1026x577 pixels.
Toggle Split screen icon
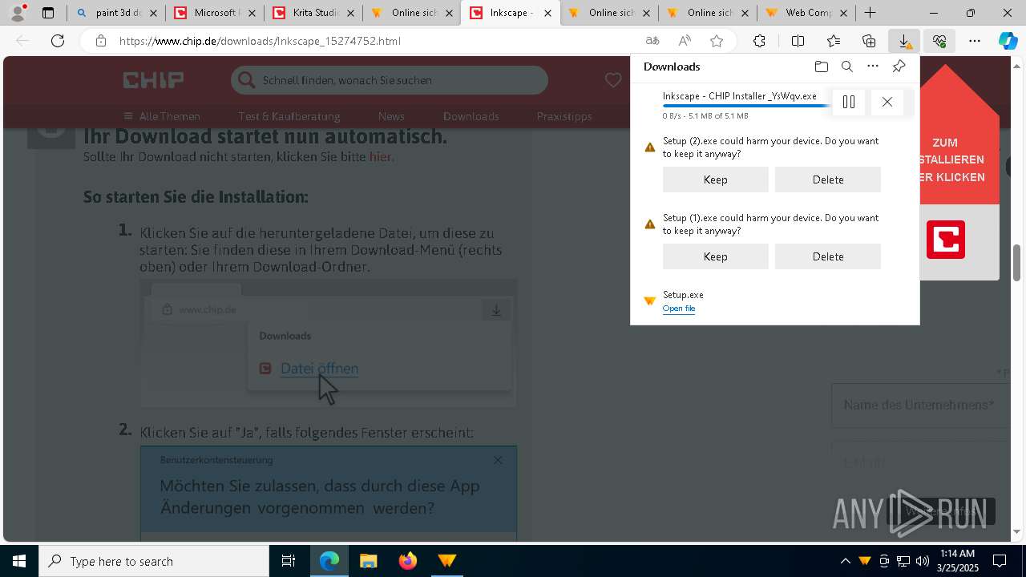pyautogui.click(x=798, y=41)
